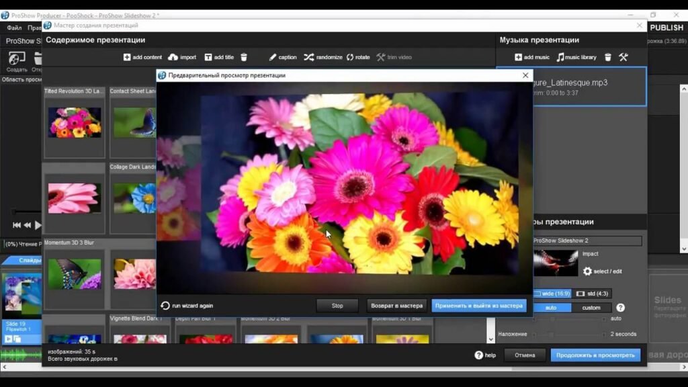Image resolution: width=688 pixels, height=387 pixels.
Task: Click the skip to start playback control
Action: click(x=17, y=225)
